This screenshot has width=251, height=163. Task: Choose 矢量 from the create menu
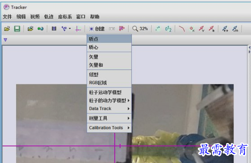click(109, 57)
